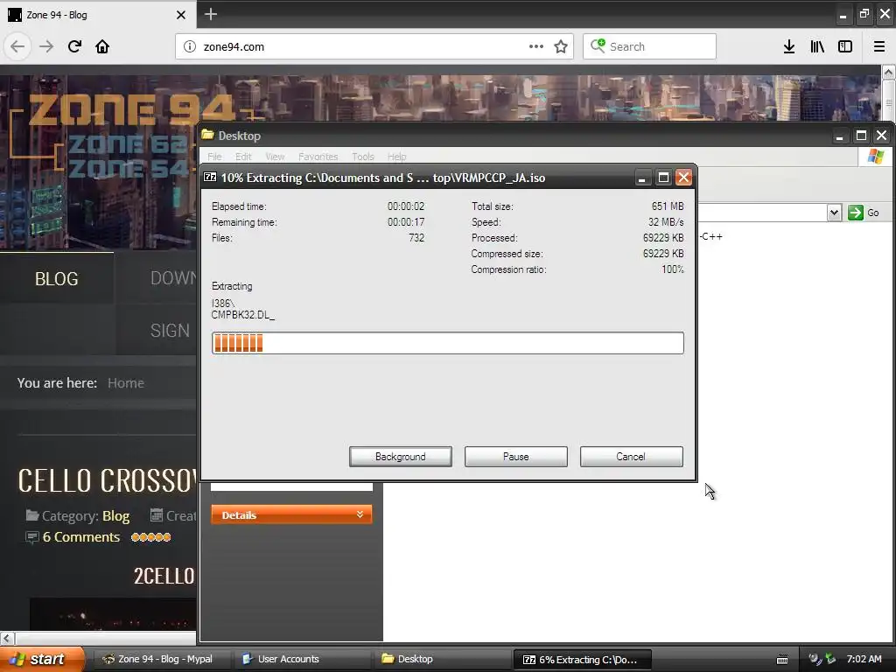Toggle the browser sidebar icon
The image size is (896, 672).
[x=845, y=47]
